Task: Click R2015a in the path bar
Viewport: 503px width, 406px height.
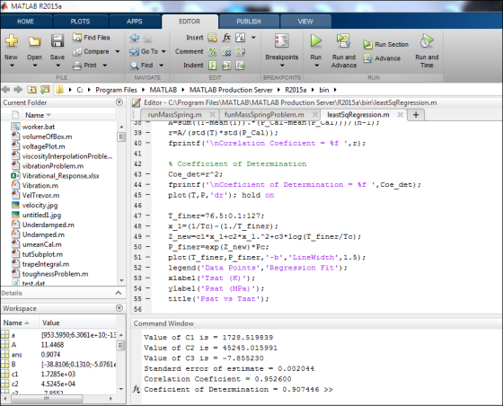Action: tap(296, 90)
